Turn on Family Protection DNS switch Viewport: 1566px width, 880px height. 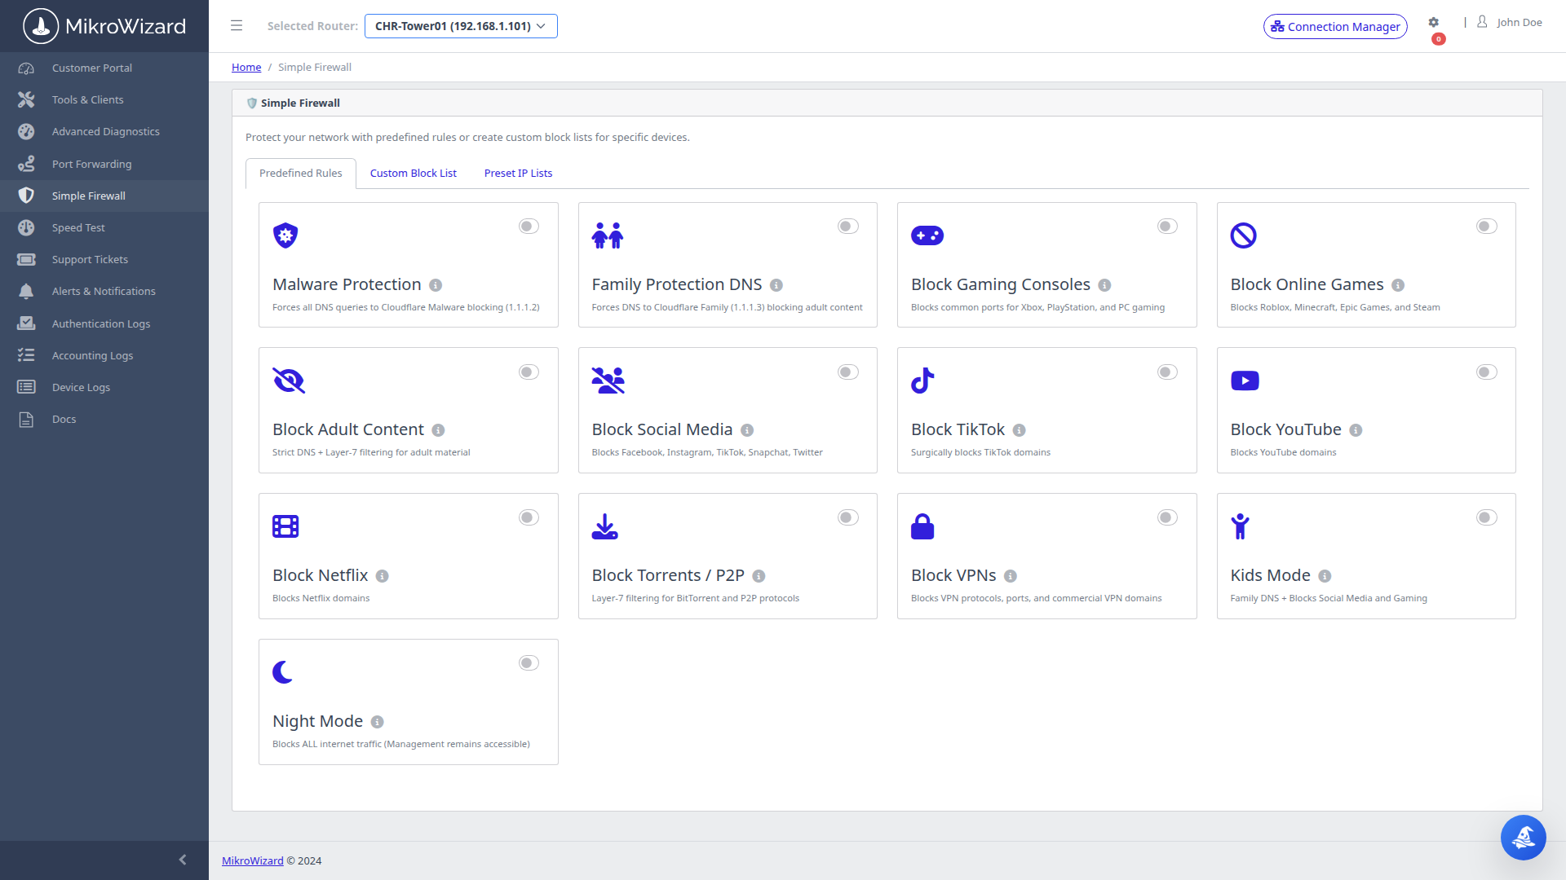(x=848, y=227)
